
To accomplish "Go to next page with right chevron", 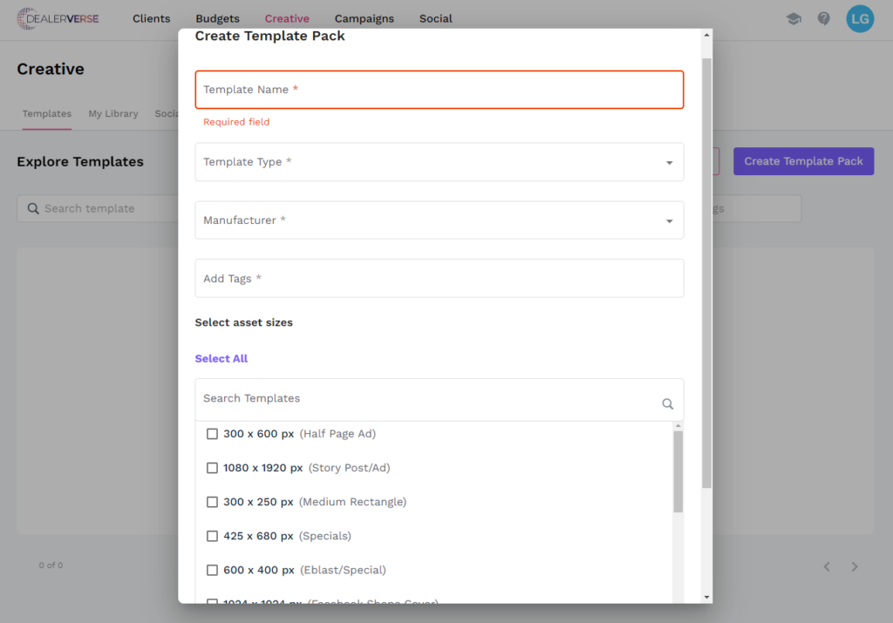I will [x=855, y=566].
